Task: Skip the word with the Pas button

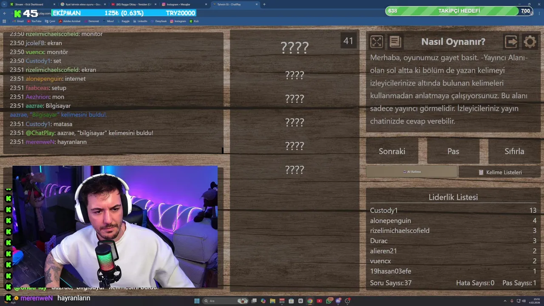Action: 453,151
